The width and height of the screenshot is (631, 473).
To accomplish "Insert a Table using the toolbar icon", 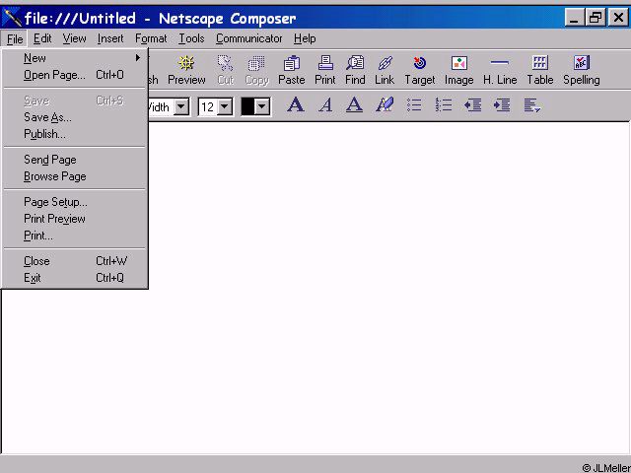I will pyautogui.click(x=540, y=70).
